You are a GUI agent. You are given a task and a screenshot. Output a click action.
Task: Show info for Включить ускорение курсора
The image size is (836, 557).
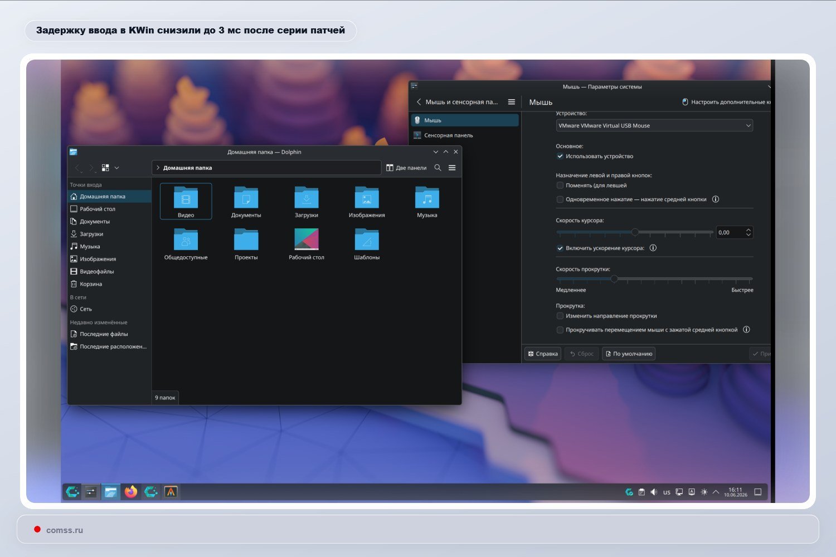(x=653, y=248)
